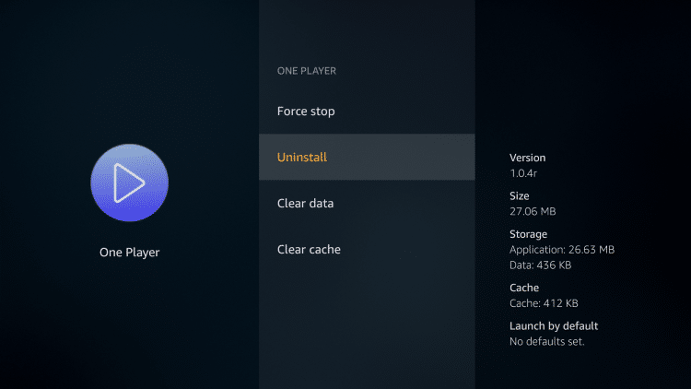This screenshot has height=389, width=691.
Task: Choose the Uninstall option
Action: click(302, 157)
